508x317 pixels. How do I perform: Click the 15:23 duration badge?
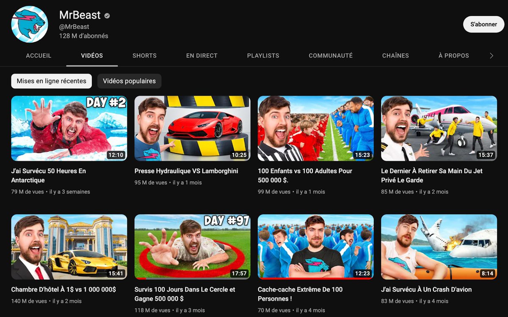click(x=362, y=155)
